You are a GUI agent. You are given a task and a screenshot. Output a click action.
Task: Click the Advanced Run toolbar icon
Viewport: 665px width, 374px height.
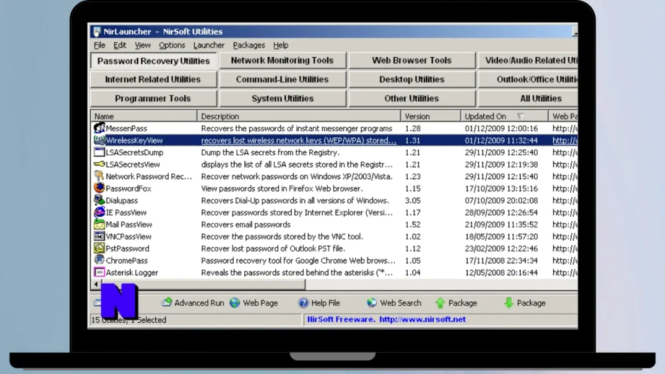tap(167, 303)
